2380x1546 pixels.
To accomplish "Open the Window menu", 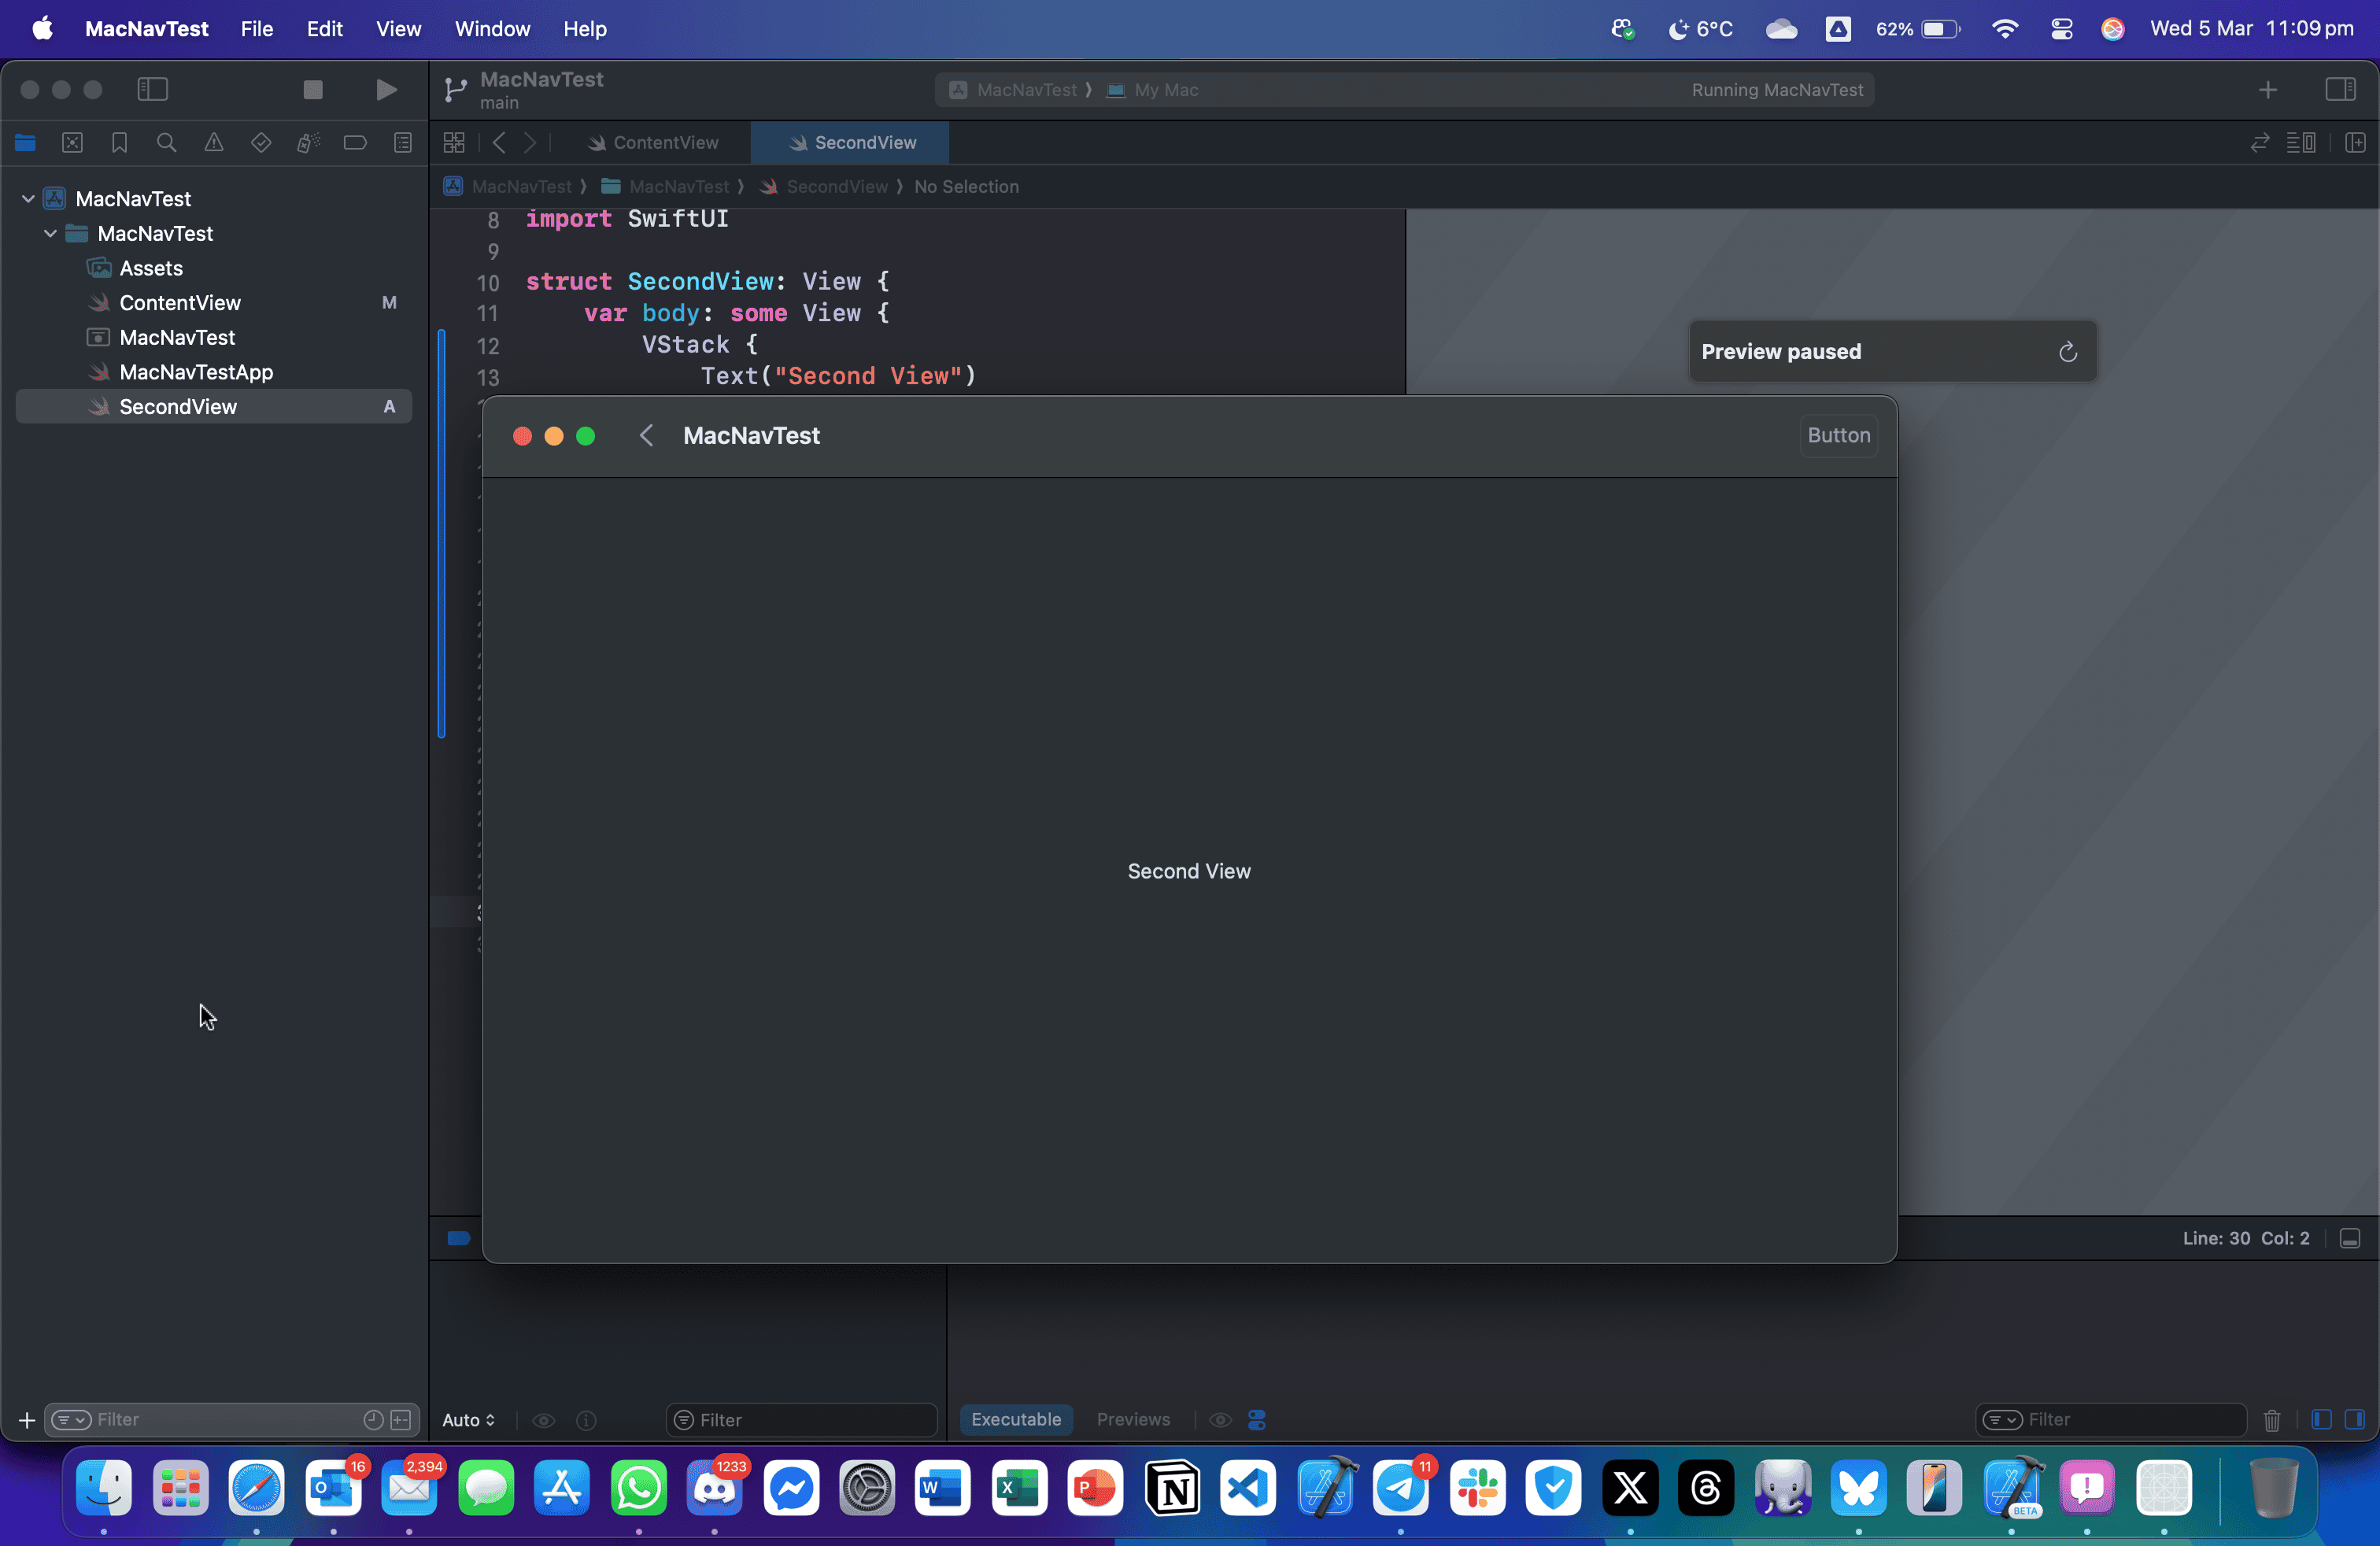I will pos(492,29).
